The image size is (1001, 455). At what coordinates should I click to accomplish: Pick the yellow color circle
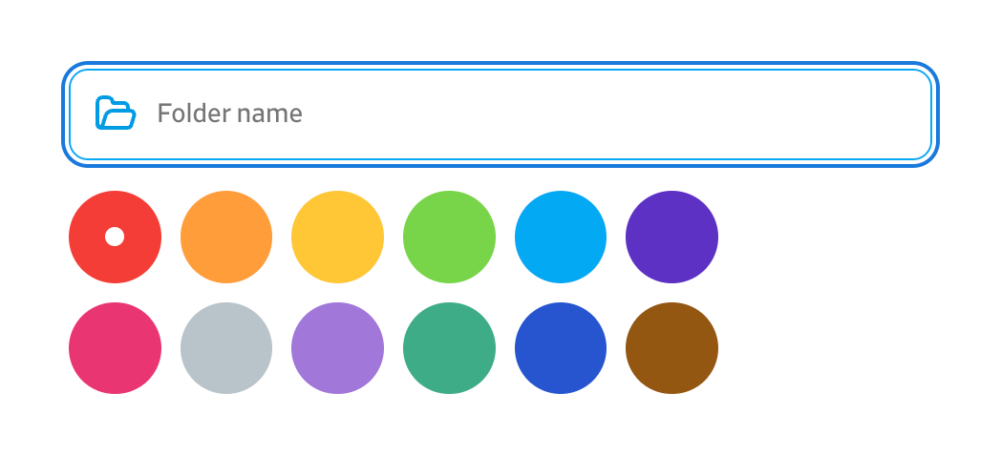pyautogui.click(x=337, y=237)
